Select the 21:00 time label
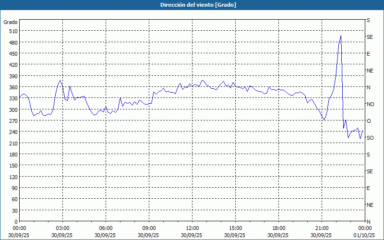The width and height of the screenshot is (384, 240). point(322,228)
